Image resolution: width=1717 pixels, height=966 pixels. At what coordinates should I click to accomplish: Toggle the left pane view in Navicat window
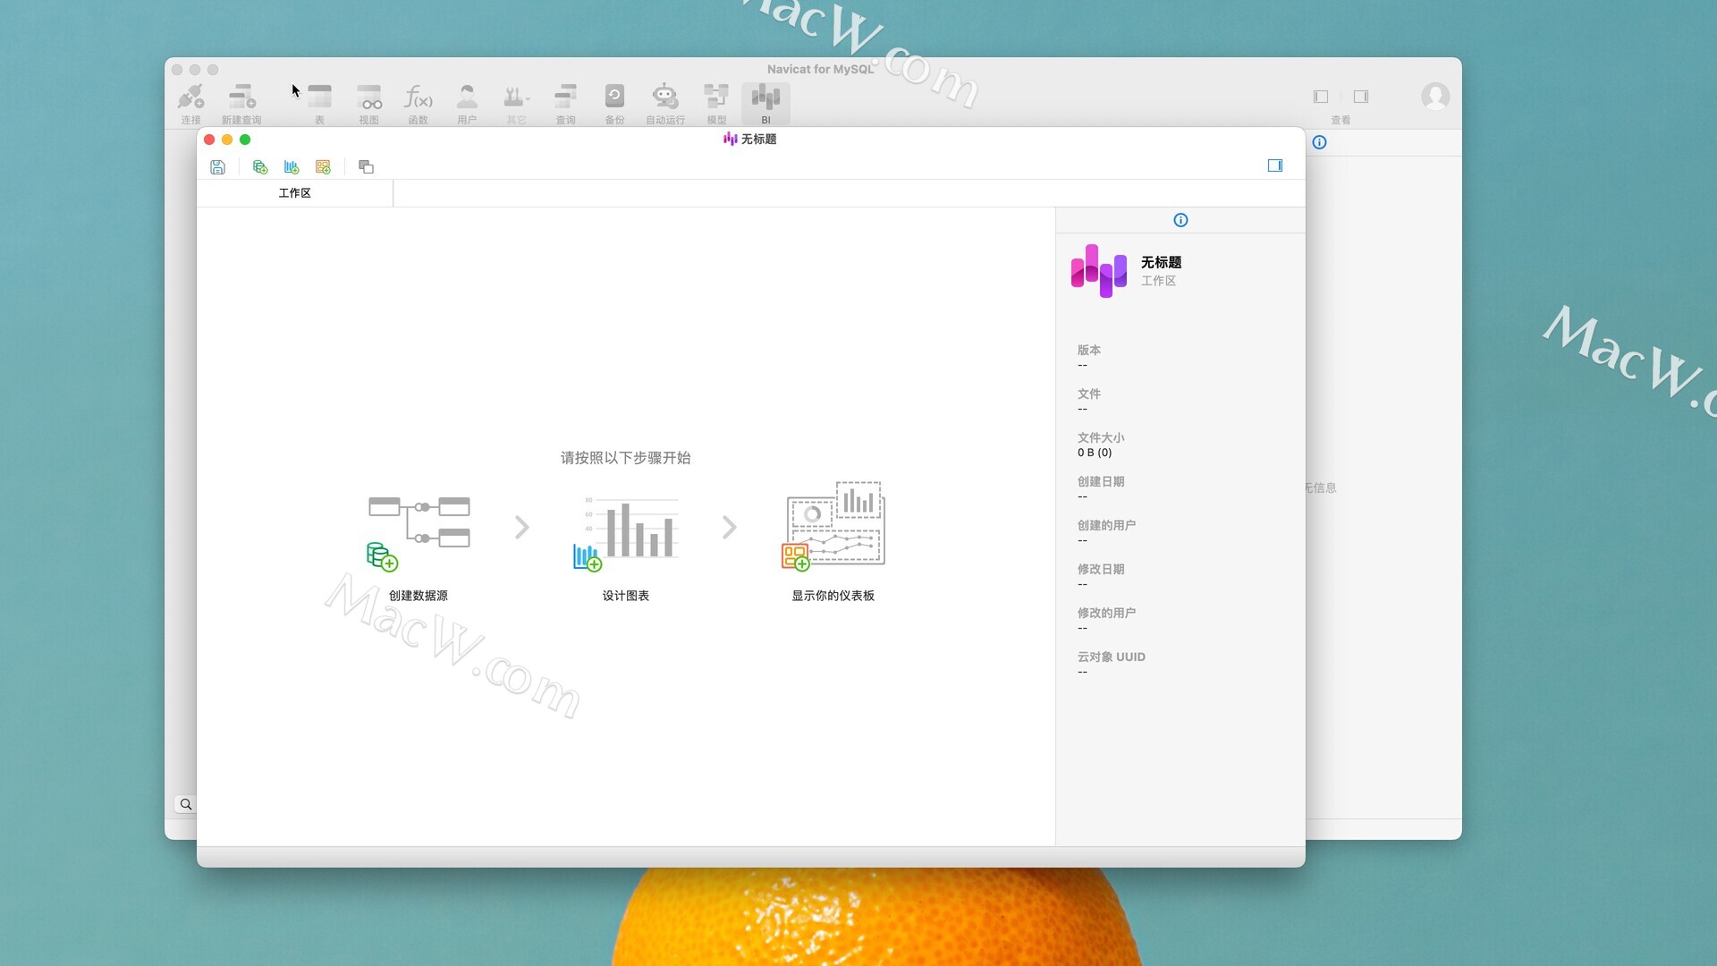1321,97
